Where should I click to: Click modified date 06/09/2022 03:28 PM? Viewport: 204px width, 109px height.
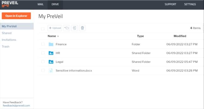tap(182, 70)
